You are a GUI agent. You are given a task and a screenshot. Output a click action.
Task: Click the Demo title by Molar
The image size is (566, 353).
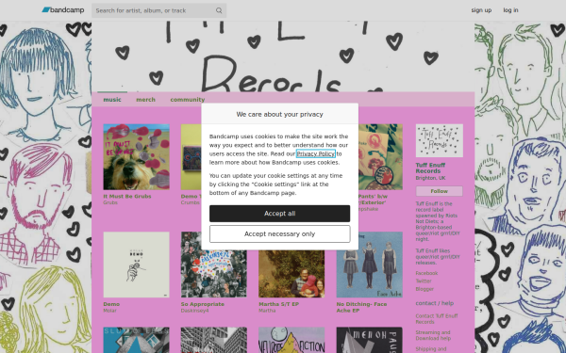pos(111,304)
